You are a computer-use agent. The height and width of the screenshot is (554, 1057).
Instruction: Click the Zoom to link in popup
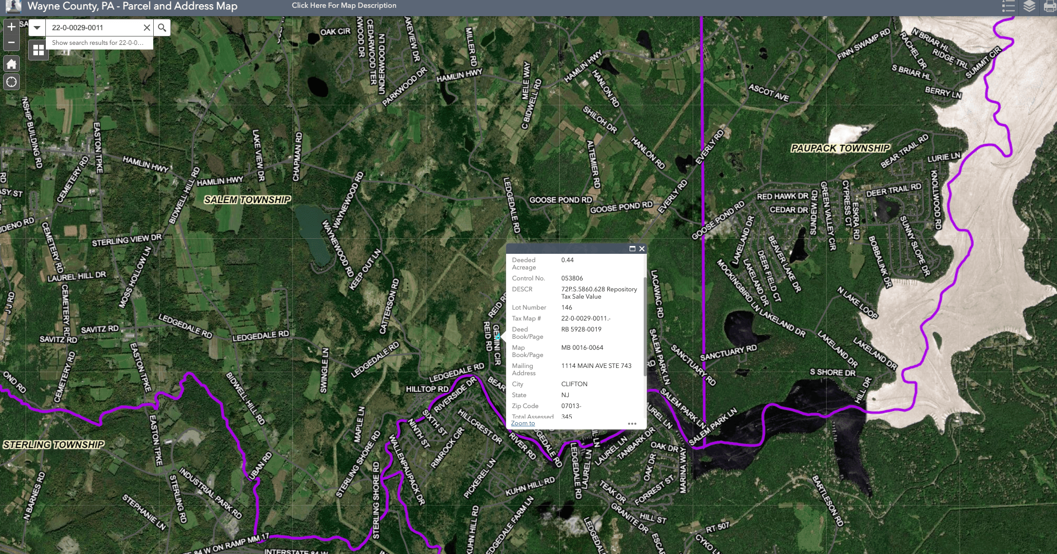(523, 423)
